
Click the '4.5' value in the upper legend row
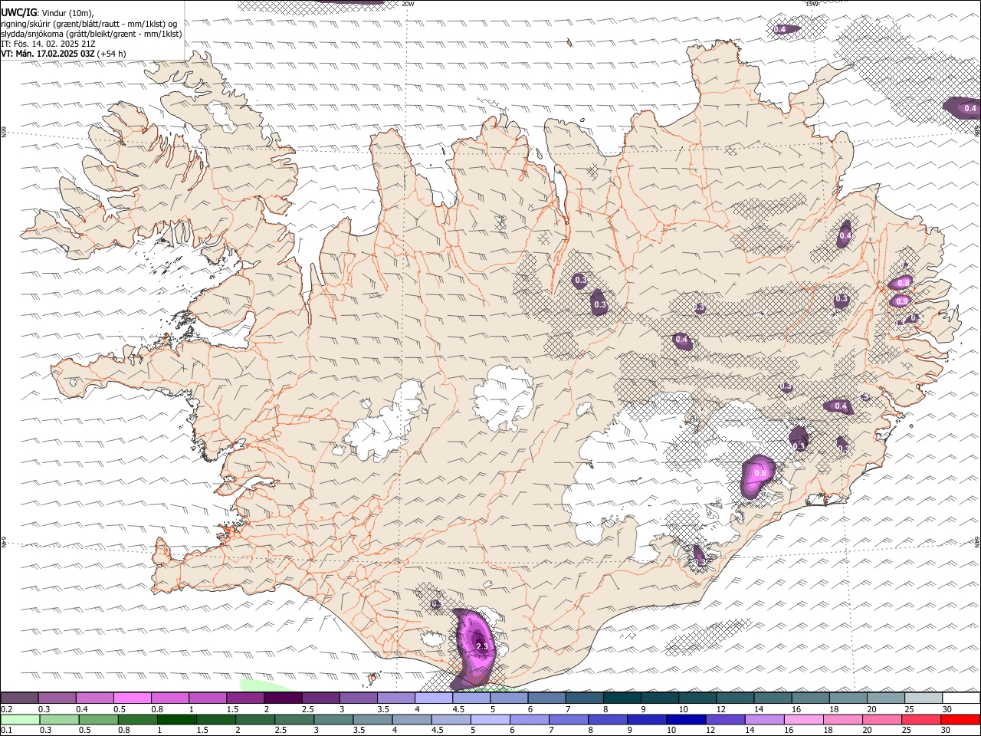[458, 709]
